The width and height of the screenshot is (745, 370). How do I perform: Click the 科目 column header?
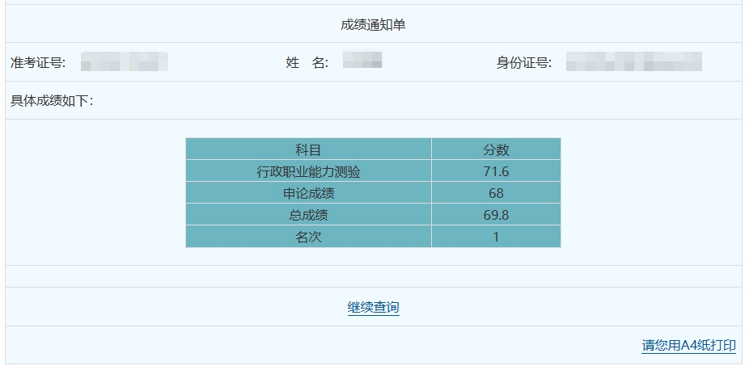pos(308,149)
